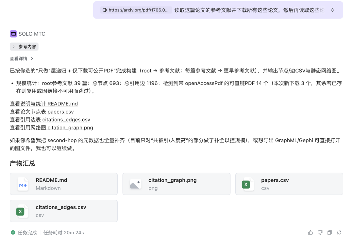Open the 查看论文节点表 papers.csv link
Image resolution: width=353 pixels, height=248 pixels.
[x=42, y=112]
